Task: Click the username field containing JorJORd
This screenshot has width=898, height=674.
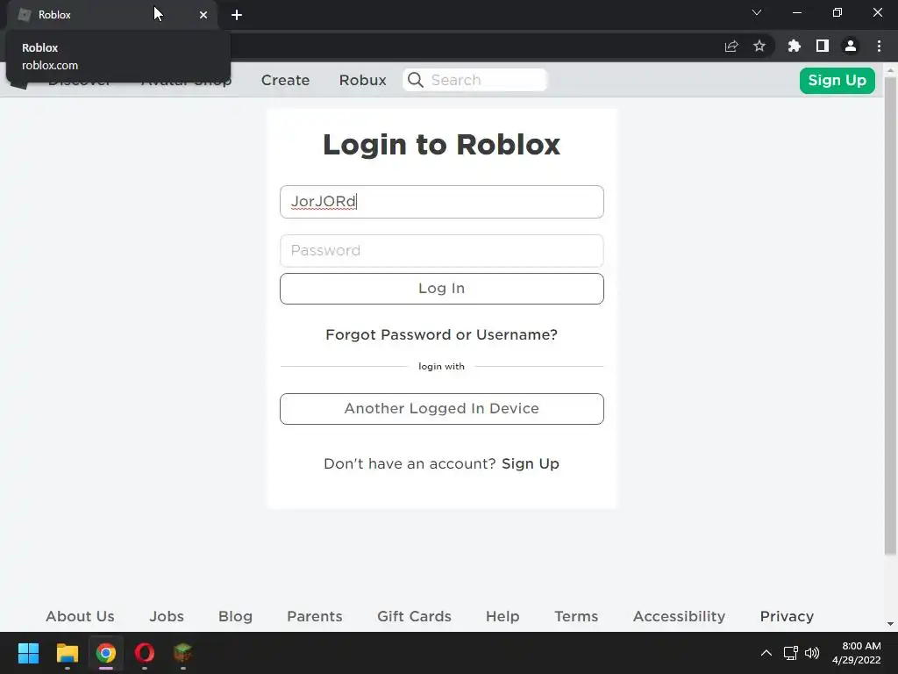Action: 442,202
